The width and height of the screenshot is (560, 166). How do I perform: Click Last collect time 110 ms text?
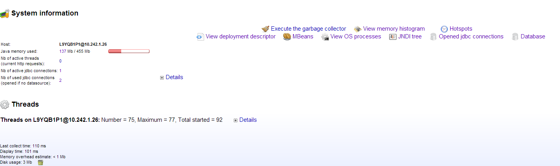(x=23, y=146)
